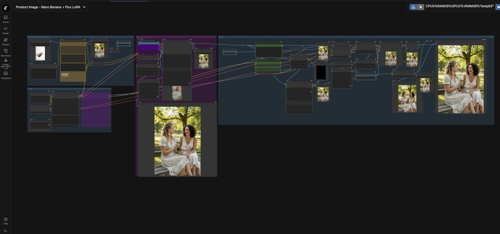
Task: Click the ComfyUI logo icon
Action: point(5,8)
